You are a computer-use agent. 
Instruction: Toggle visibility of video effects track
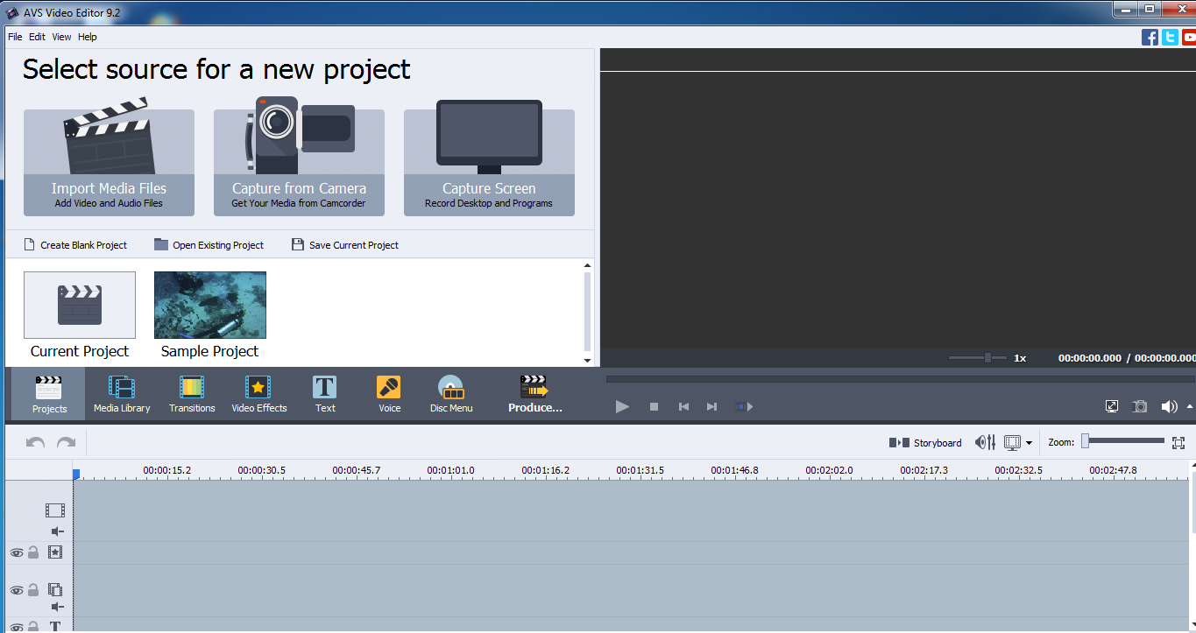[16, 552]
